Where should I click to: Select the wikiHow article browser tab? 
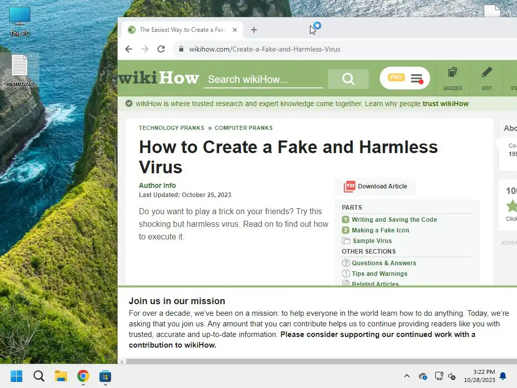(182, 30)
